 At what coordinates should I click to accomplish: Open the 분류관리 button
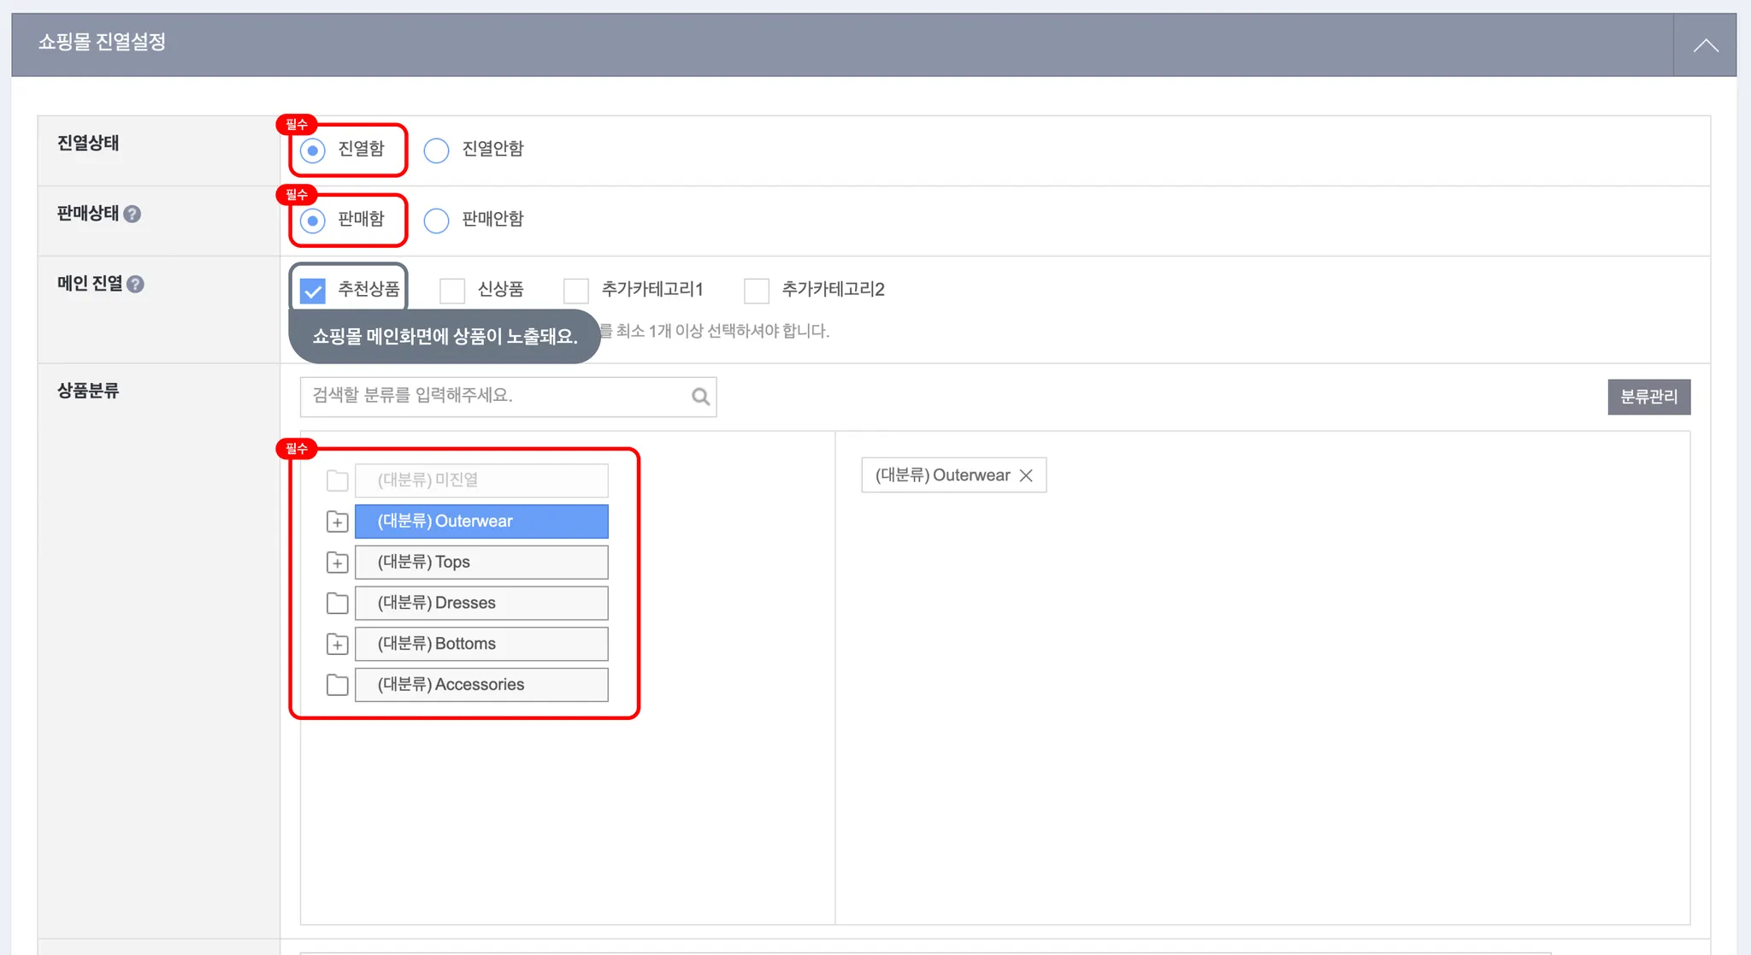point(1648,397)
